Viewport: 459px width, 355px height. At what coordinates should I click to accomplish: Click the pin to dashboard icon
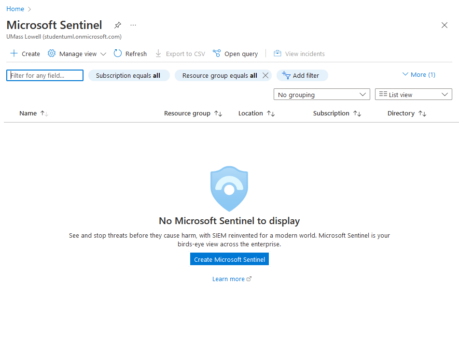[117, 25]
